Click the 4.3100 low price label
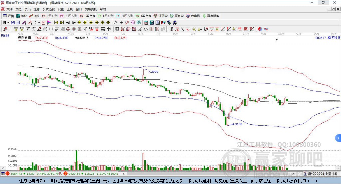 (237, 124)
